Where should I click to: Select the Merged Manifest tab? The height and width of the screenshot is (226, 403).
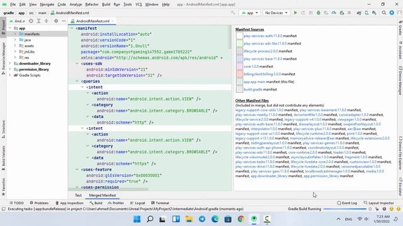click(x=102, y=195)
